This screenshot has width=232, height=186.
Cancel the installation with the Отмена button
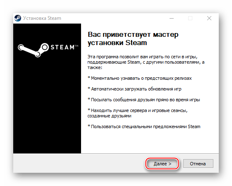198,164
